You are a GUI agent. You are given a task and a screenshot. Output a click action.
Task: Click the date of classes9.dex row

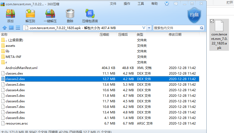point(182,118)
